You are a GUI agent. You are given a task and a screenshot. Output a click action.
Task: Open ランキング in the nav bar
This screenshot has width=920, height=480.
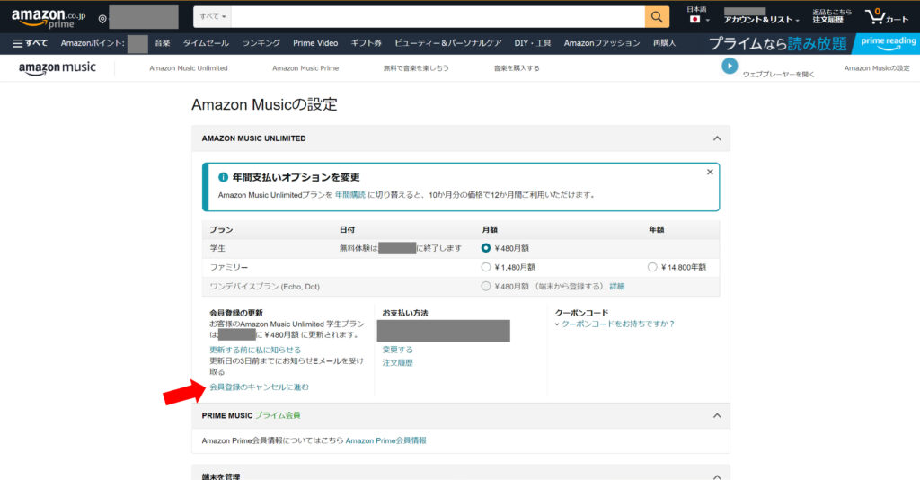point(261,43)
